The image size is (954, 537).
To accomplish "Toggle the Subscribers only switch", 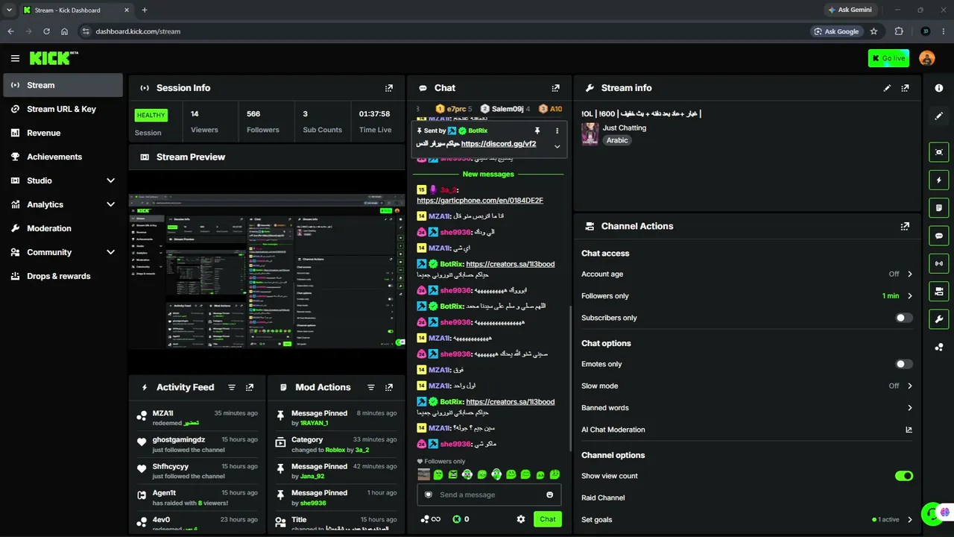I will [x=904, y=318].
